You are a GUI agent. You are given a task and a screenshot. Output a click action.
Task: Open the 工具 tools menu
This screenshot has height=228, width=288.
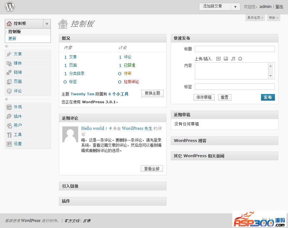pyautogui.click(x=18, y=135)
